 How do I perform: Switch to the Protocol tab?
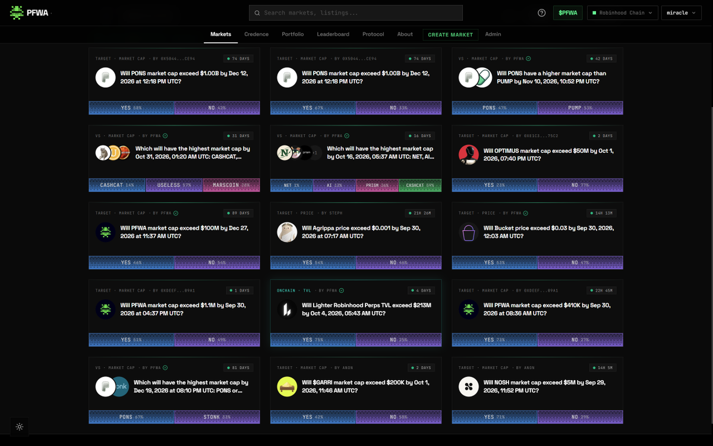click(373, 34)
